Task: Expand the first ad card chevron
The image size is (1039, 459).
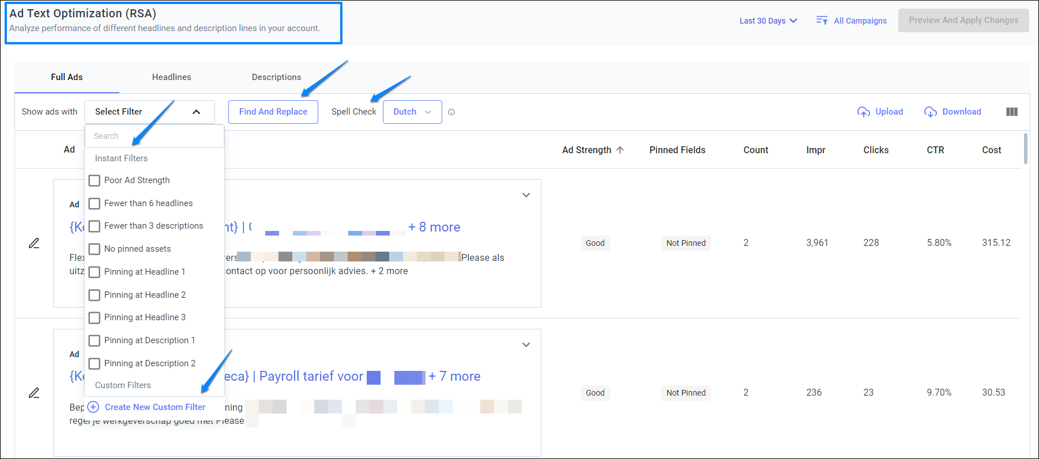Action: [526, 195]
